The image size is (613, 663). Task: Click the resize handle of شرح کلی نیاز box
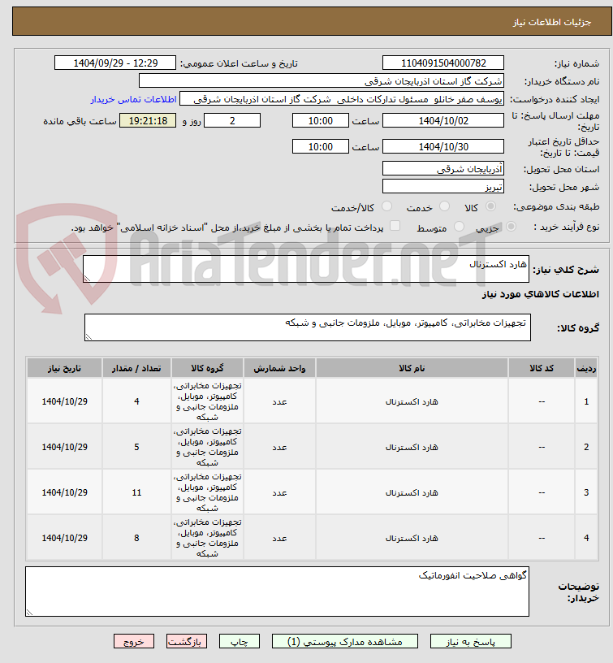click(87, 278)
